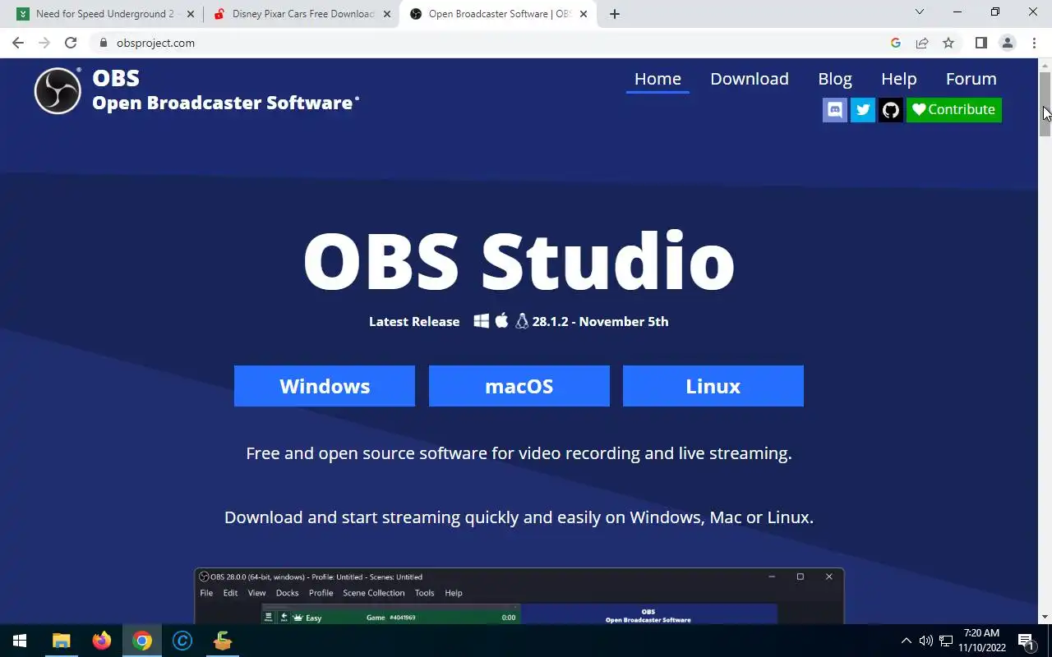The image size is (1052, 657).
Task: Open the blue C app in taskbar
Action: click(x=182, y=641)
